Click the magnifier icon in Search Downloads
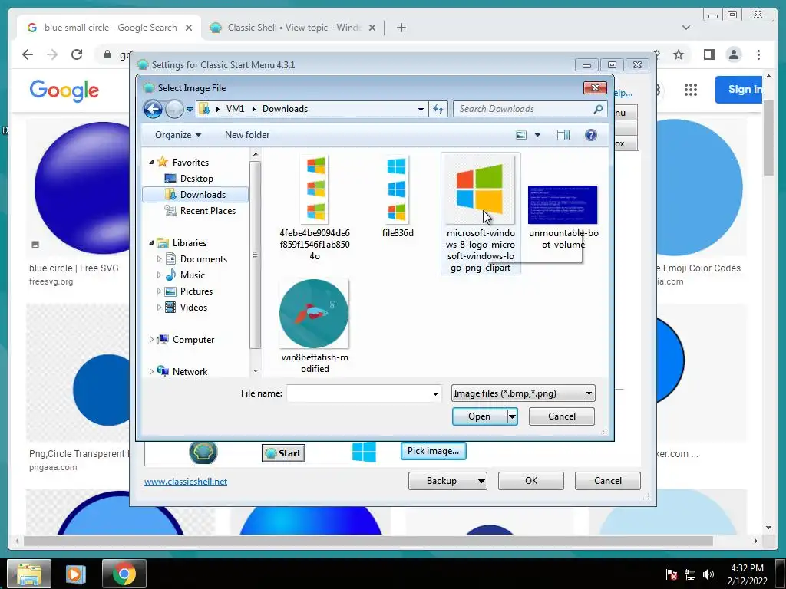 point(598,109)
